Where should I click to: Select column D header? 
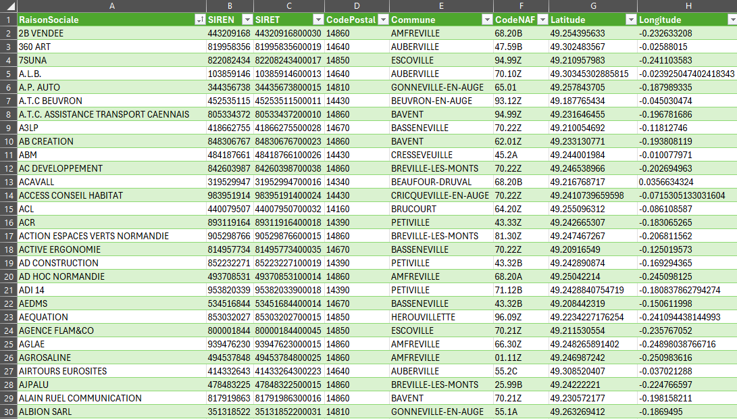pos(357,6)
